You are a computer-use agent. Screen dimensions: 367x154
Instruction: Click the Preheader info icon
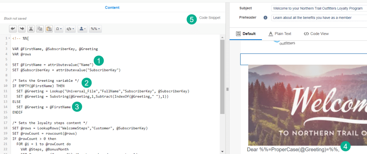pos(265,18)
